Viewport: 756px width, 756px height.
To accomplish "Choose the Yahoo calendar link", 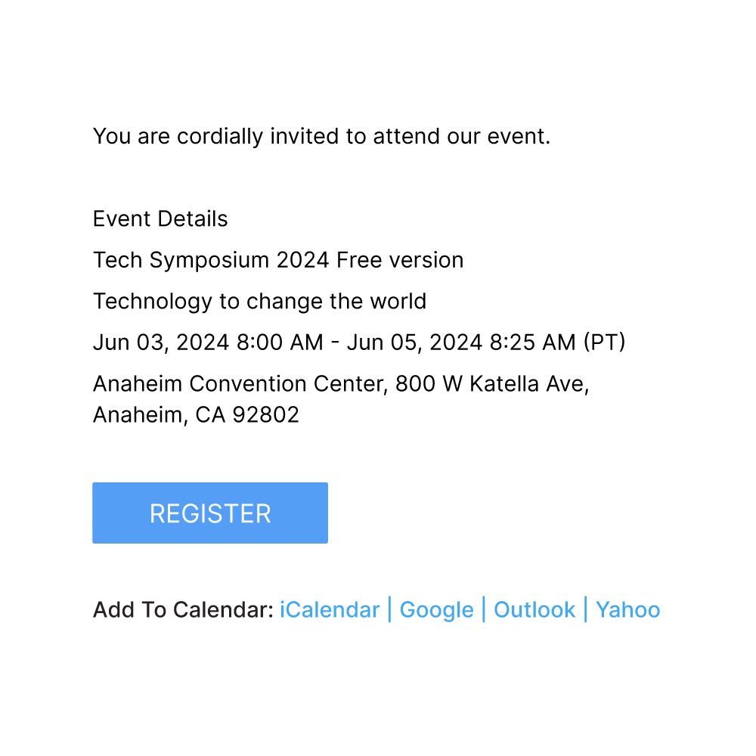I will (x=627, y=610).
